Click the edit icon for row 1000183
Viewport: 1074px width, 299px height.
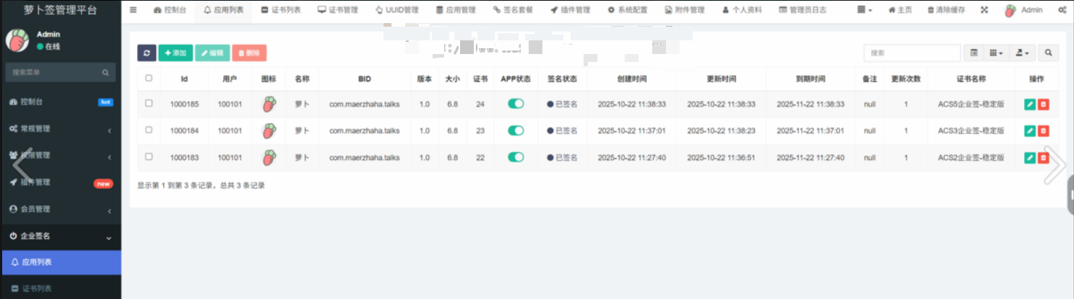point(1030,158)
